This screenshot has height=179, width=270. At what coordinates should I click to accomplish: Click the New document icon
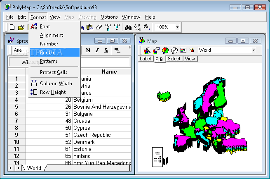coord(12,27)
